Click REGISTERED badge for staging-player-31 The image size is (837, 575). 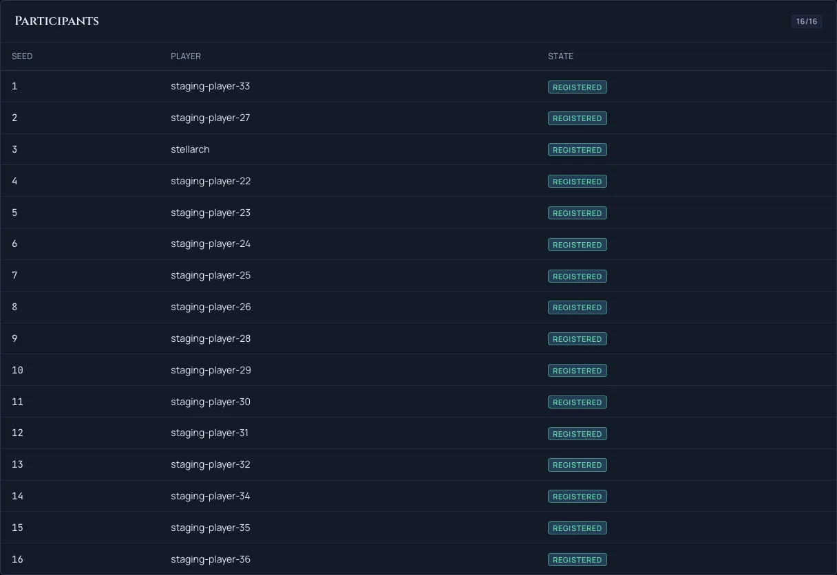point(578,434)
